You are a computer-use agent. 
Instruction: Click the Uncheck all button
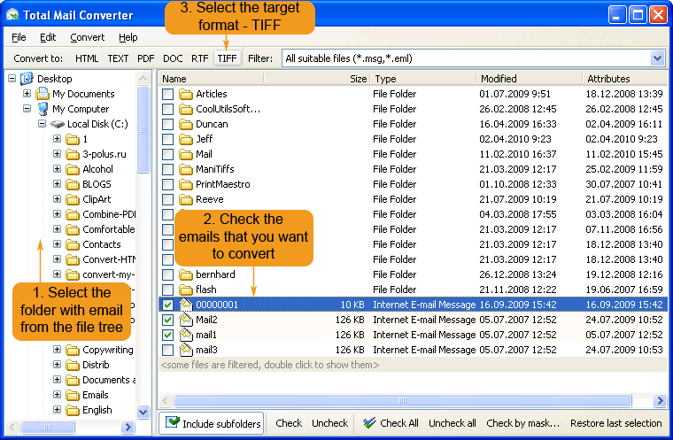(452, 423)
